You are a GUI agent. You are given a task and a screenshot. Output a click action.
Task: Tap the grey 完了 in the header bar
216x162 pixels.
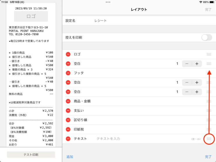(208, 10)
